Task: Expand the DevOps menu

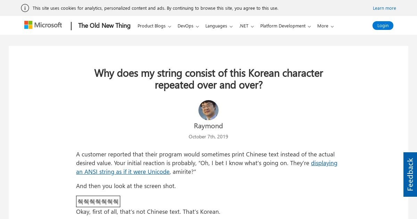Action: (188, 26)
